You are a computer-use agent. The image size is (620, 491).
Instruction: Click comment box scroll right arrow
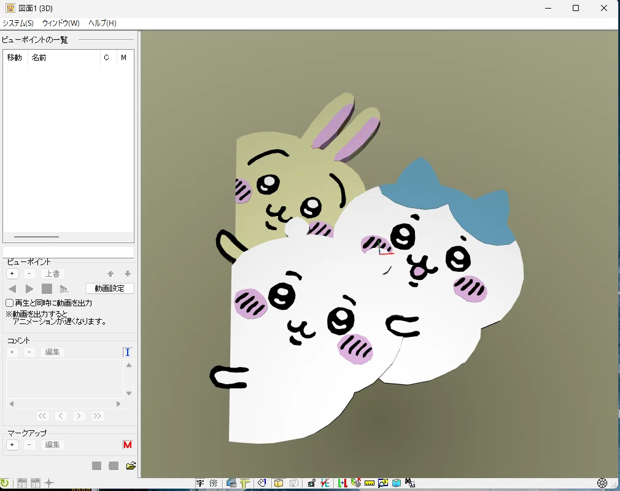tap(118, 404)
